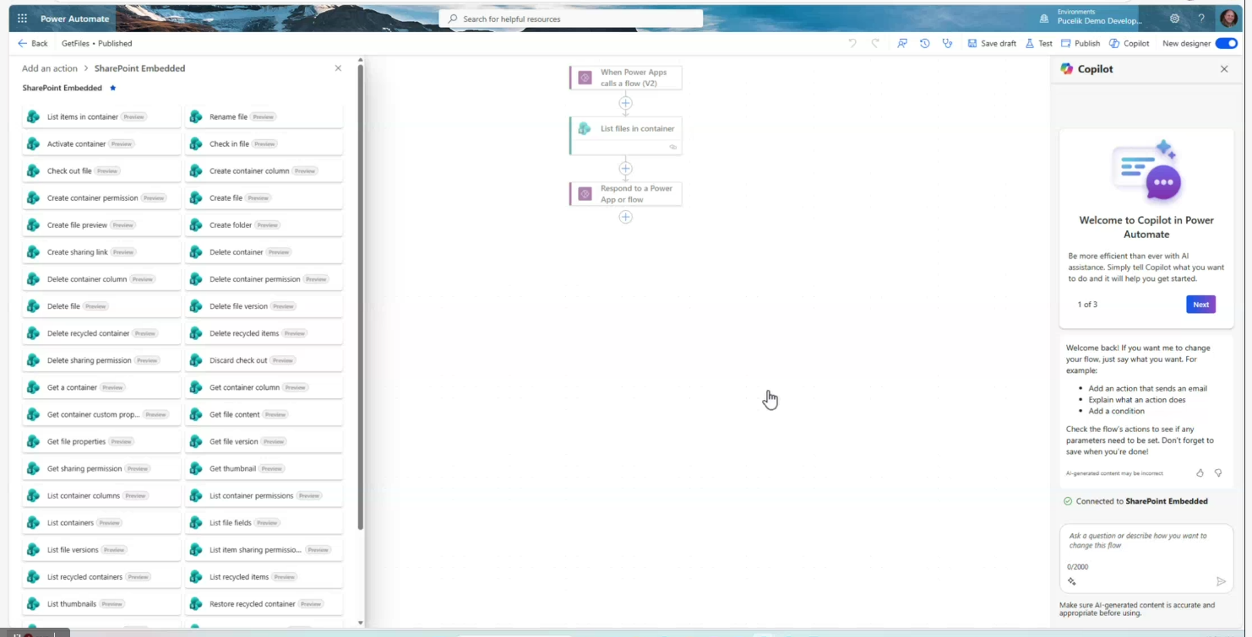The height and width of the screenshot is (637, 1252).
Task: Add the Create folder action
Action: coord(264,225)
